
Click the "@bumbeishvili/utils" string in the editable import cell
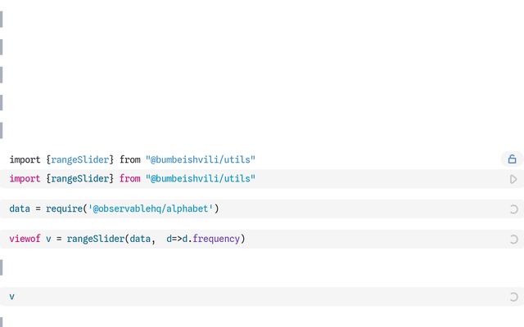tap(201, 179)
